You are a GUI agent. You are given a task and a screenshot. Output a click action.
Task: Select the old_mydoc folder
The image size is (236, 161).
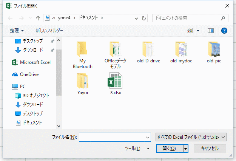[x=181, y=52]
